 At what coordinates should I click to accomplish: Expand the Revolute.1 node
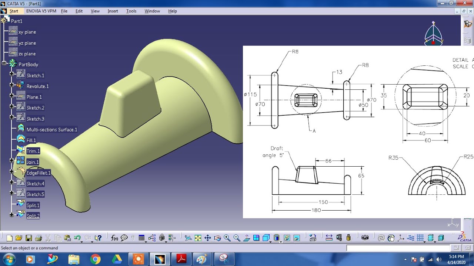coord(11,85)
